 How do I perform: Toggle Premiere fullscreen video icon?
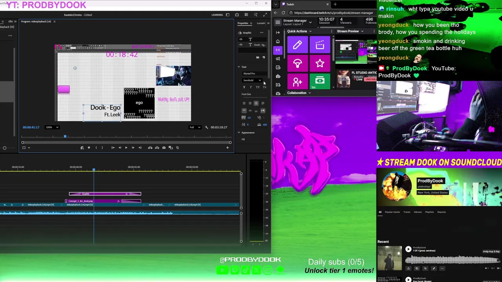coord(265,15)
